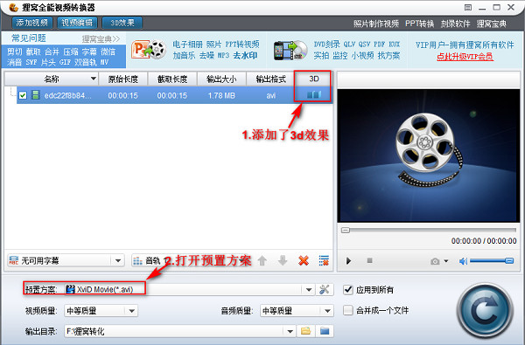Click the move up arrow icon
525x345 pixels.
[x=262, y=260]
